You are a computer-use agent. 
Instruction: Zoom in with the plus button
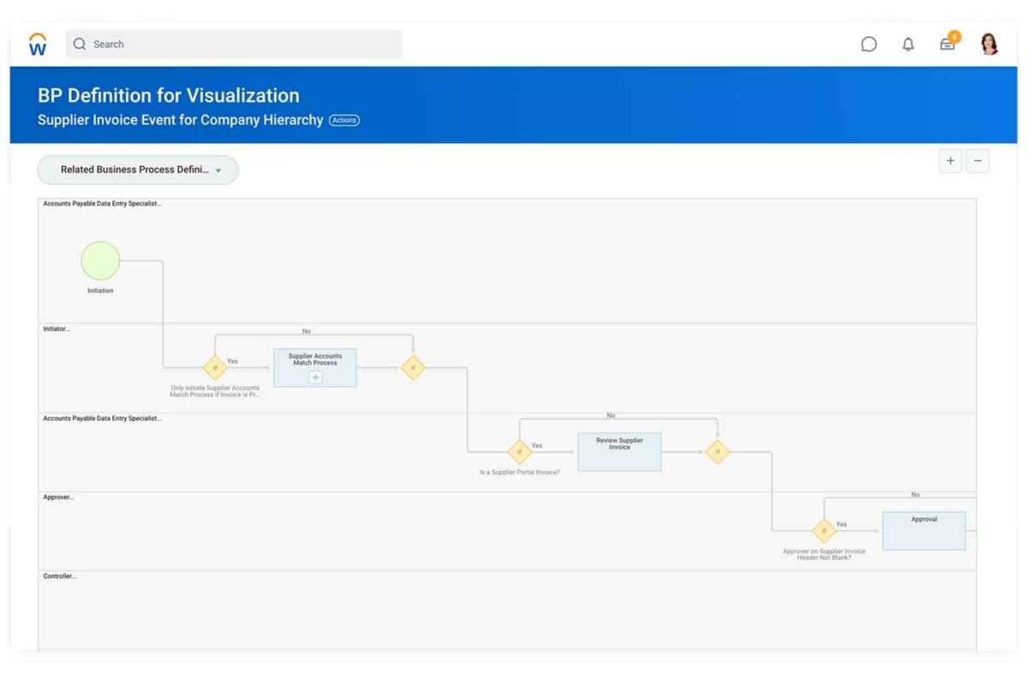pos(950,161)
